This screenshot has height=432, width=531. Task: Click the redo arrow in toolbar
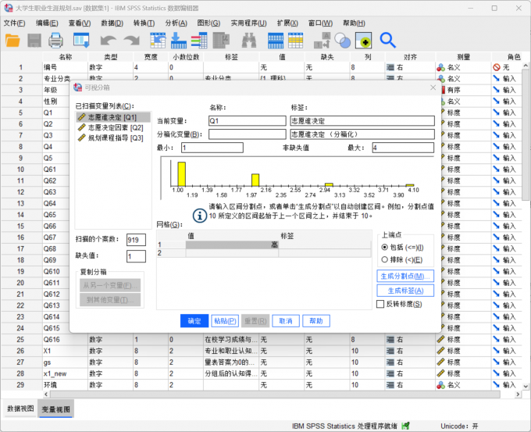coord(132,41)
